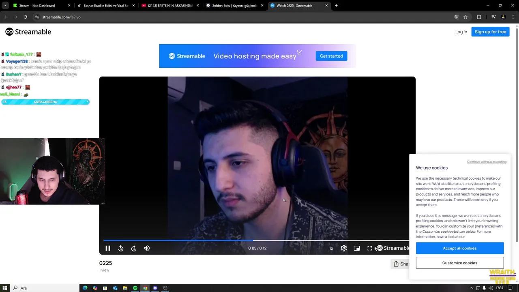Open the Log in page
This screenshot has height=292, width=519.
pyautogui.click(x=461, y=32)
